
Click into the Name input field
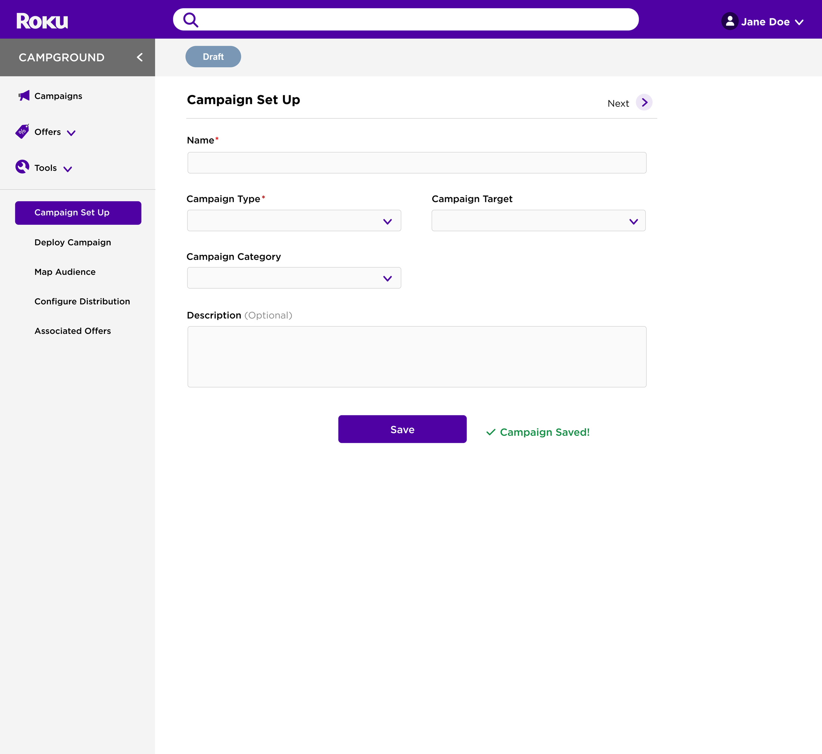coord(417,163)
